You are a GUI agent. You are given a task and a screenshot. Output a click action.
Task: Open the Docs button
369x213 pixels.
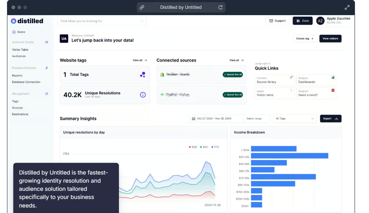[303, 21]
